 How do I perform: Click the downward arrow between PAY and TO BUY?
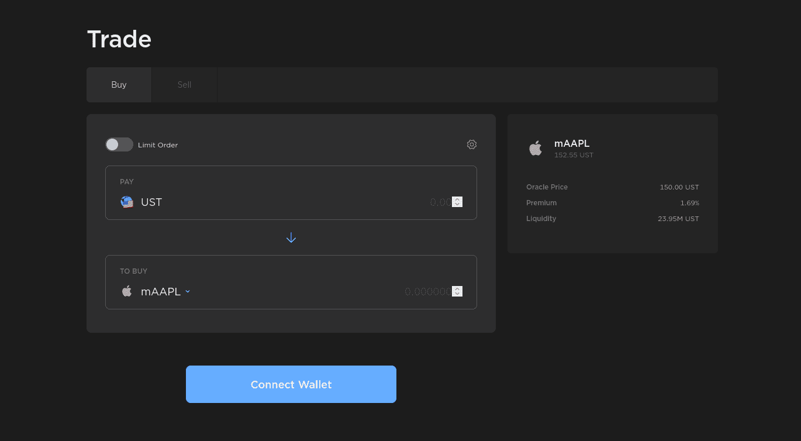click(291, 237)
